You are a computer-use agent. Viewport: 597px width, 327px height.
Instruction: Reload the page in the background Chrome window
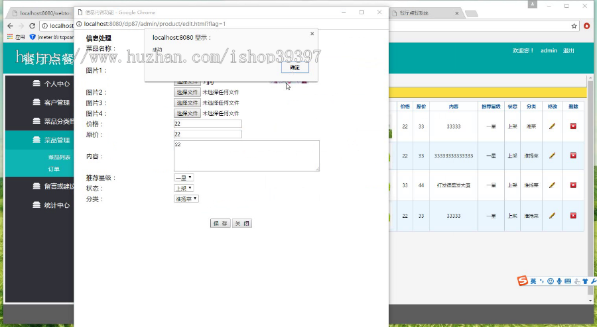coord(33,26)
